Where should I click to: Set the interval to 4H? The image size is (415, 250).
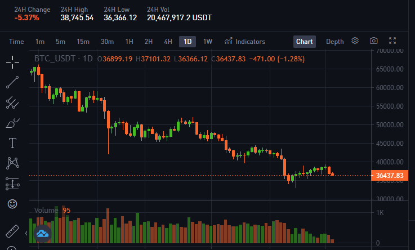(168, 42)
